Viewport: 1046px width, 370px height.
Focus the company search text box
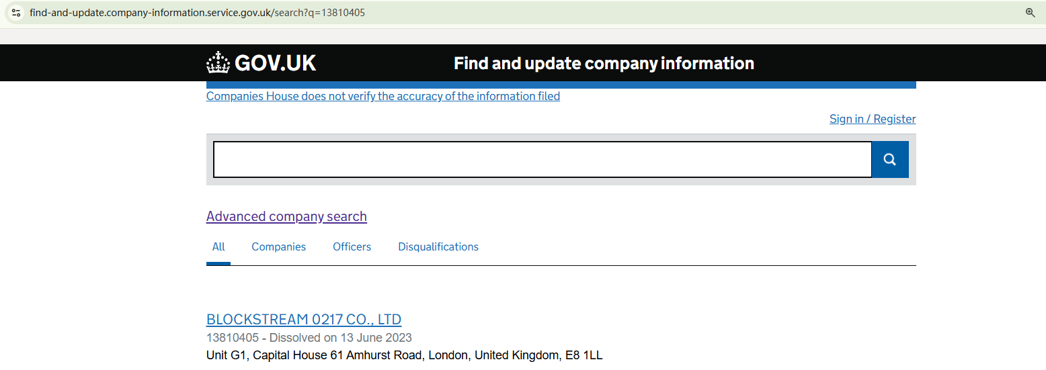pos(542,160)
